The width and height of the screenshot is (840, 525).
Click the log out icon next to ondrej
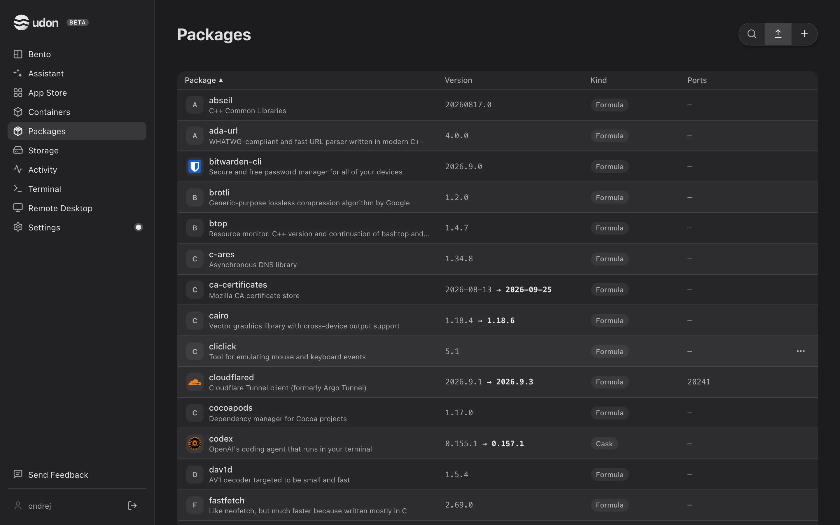point(132,505)
